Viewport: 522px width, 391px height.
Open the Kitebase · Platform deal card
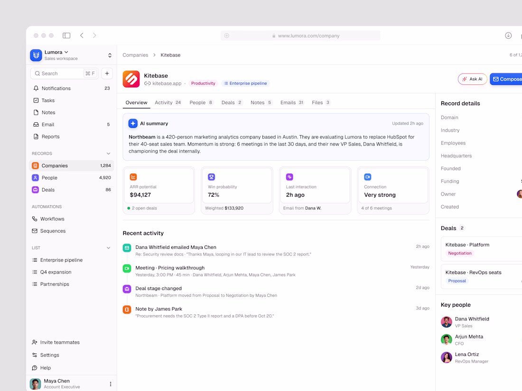[x=481, y=249]
